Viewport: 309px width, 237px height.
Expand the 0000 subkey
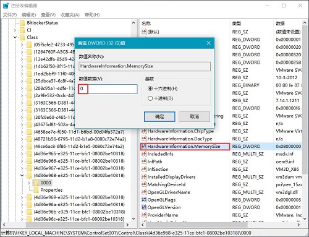pyautogui.click(x=29, y=183)
